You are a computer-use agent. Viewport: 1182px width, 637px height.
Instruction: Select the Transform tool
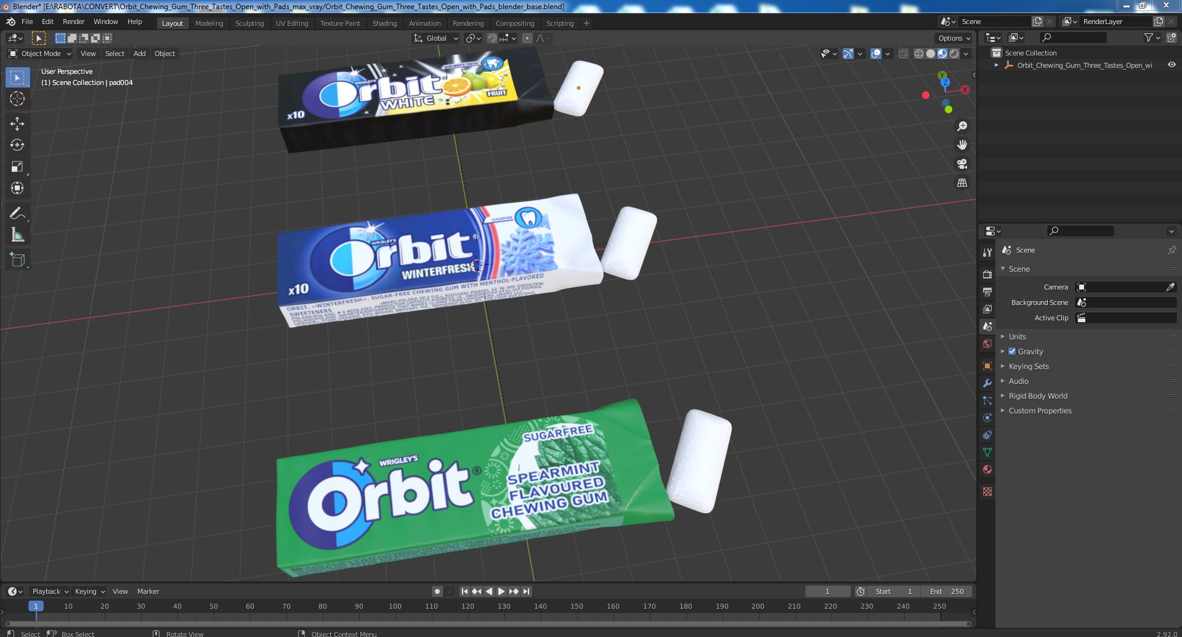coord(17,188)
